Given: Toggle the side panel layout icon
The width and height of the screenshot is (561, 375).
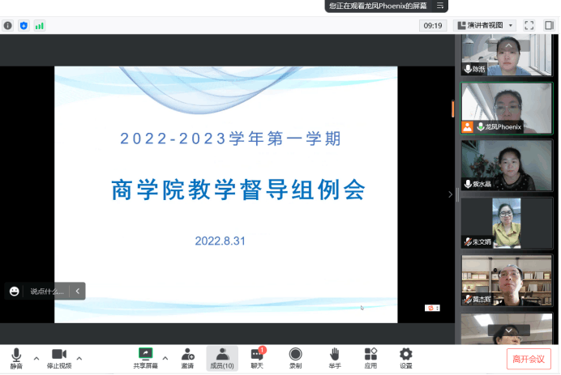Looking at the screenshot, I should tap(549, 25).
